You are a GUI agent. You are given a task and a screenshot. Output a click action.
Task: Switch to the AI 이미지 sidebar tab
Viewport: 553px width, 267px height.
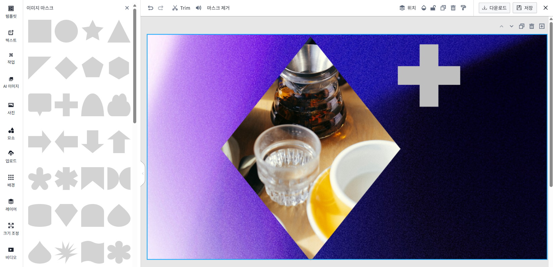tap(11, 82)
